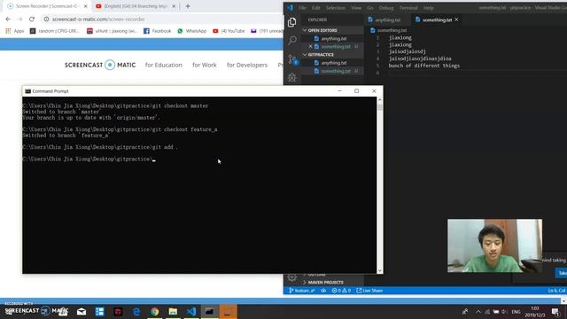Close the Screen Recorder browser tab
567x319 pixels.
pyautogui.click(x=85, y=6)
